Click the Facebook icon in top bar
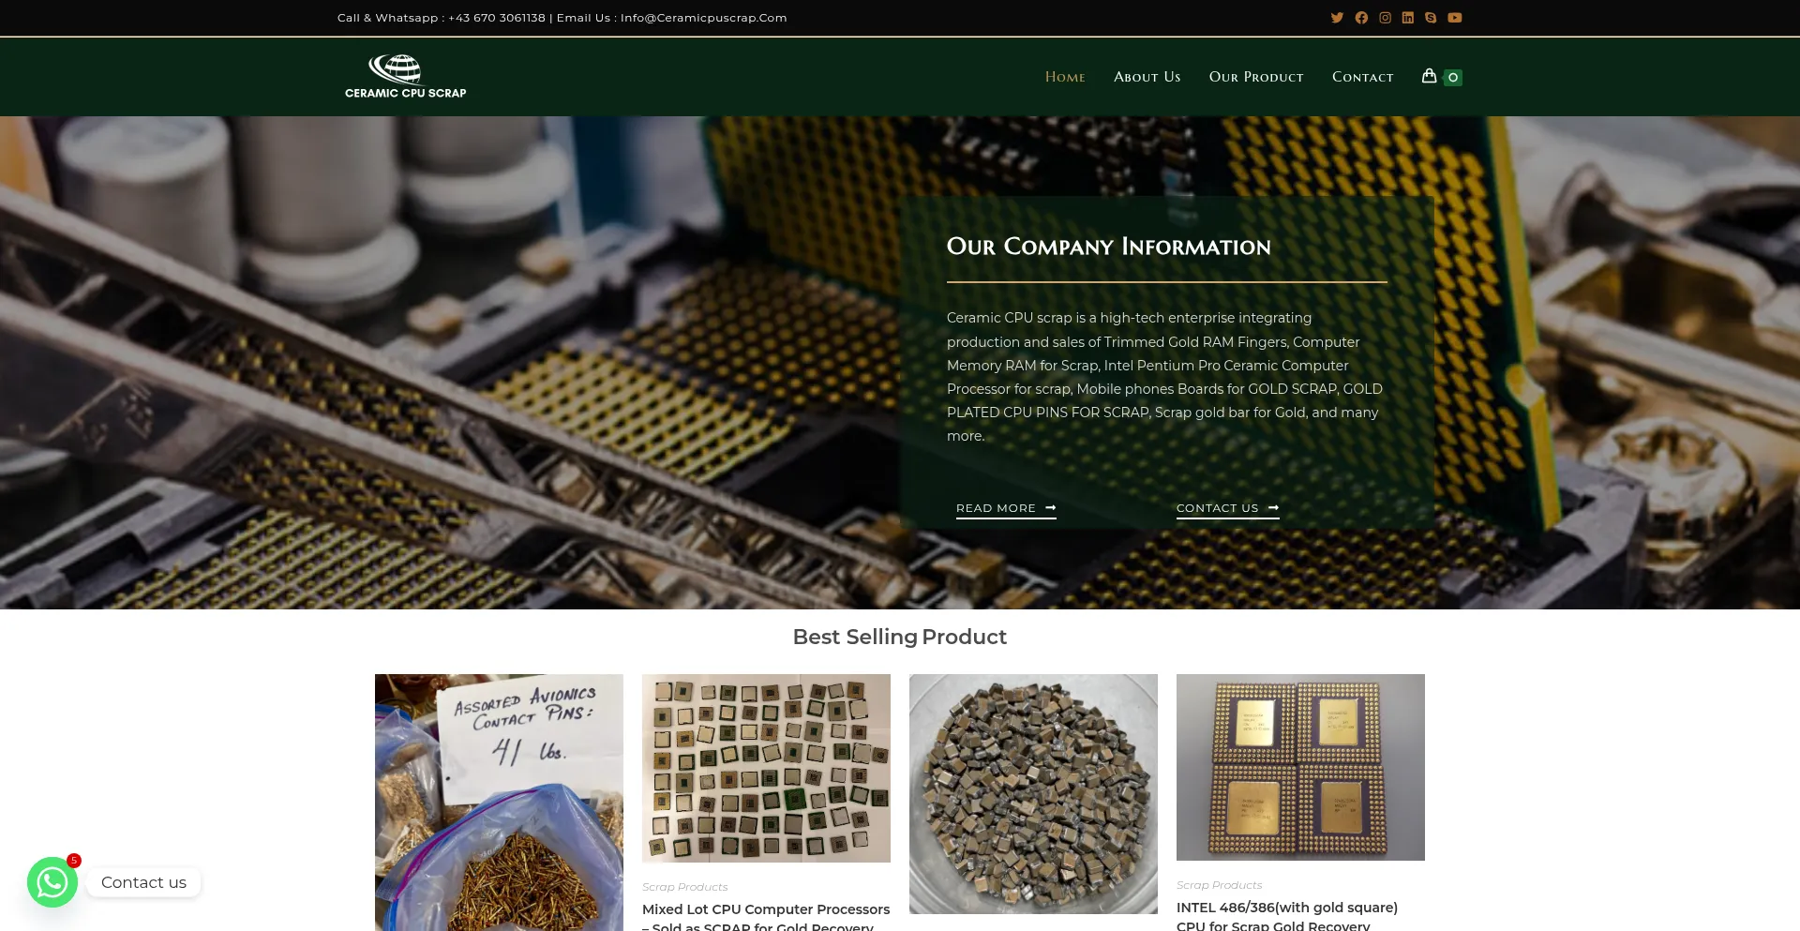Screen dimensions: 1800x931 [x=1361, y=18]
